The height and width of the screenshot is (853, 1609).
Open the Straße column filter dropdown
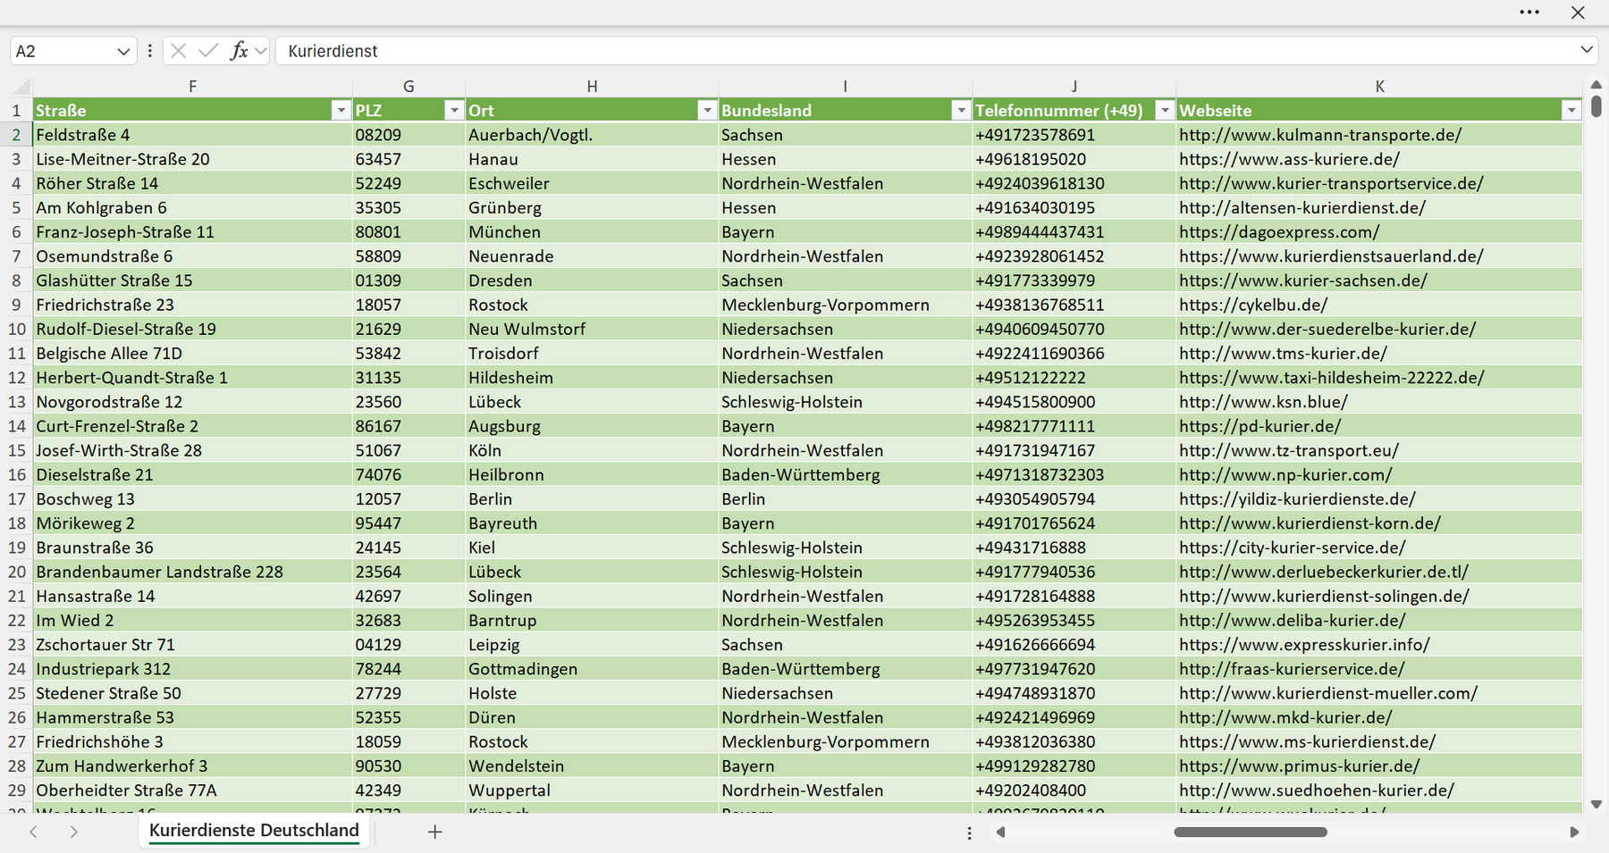click(x=341, y=110)
